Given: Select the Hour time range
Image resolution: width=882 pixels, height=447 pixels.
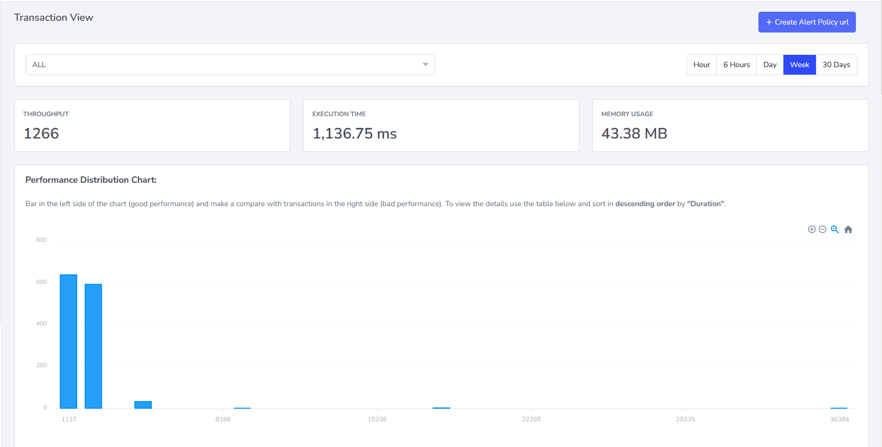Looking at the screenshot, I should (701, 64).
